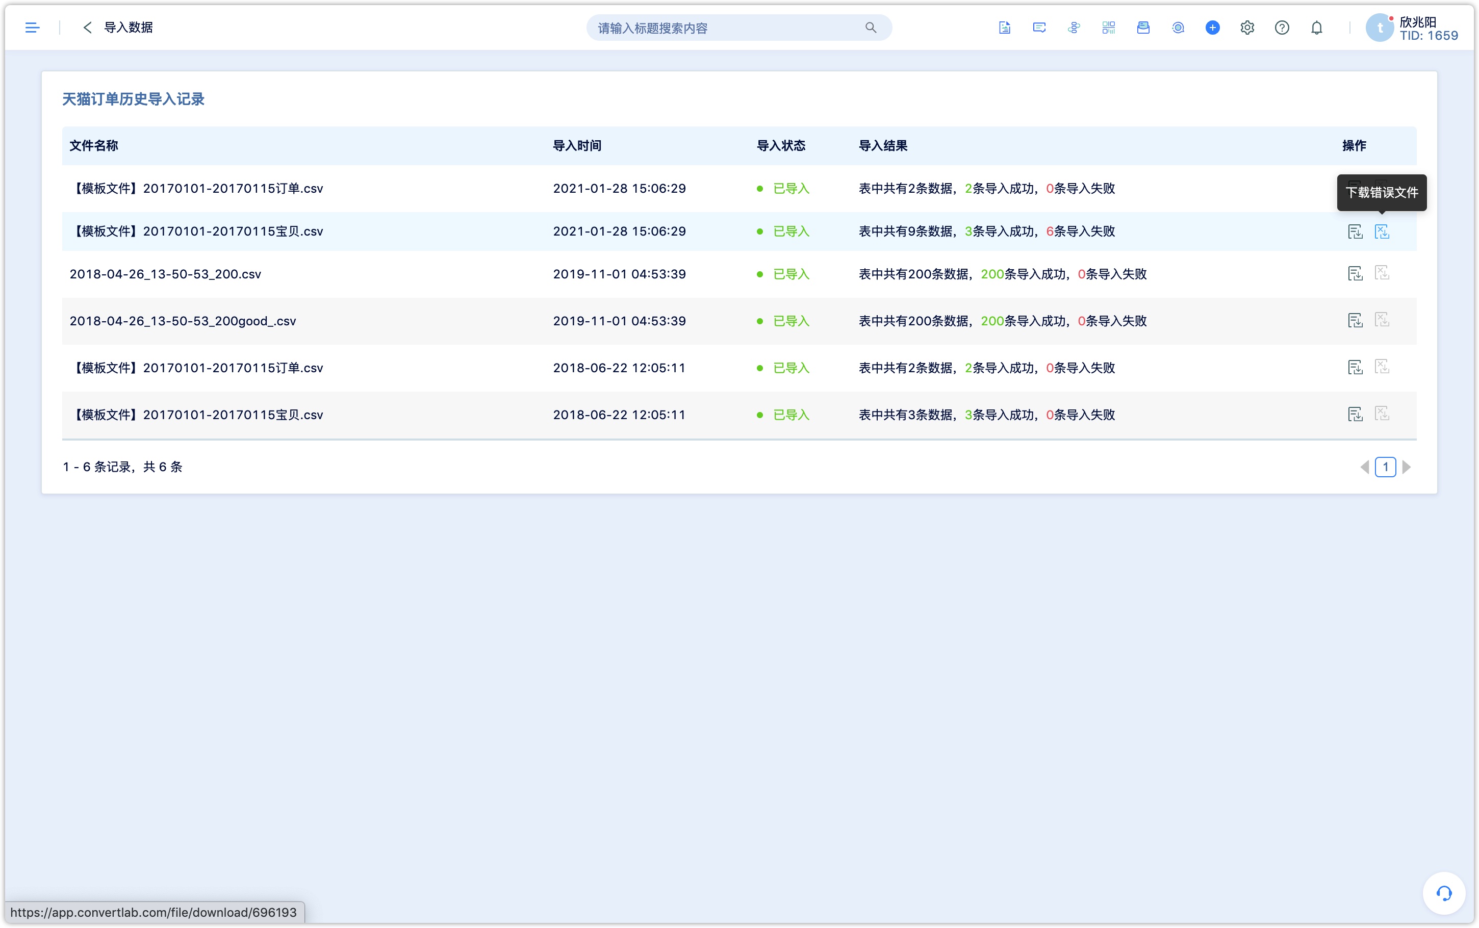
Task: Download file icon for 2018-06-22 宝贝.csv row
Action: (1355, 414)
